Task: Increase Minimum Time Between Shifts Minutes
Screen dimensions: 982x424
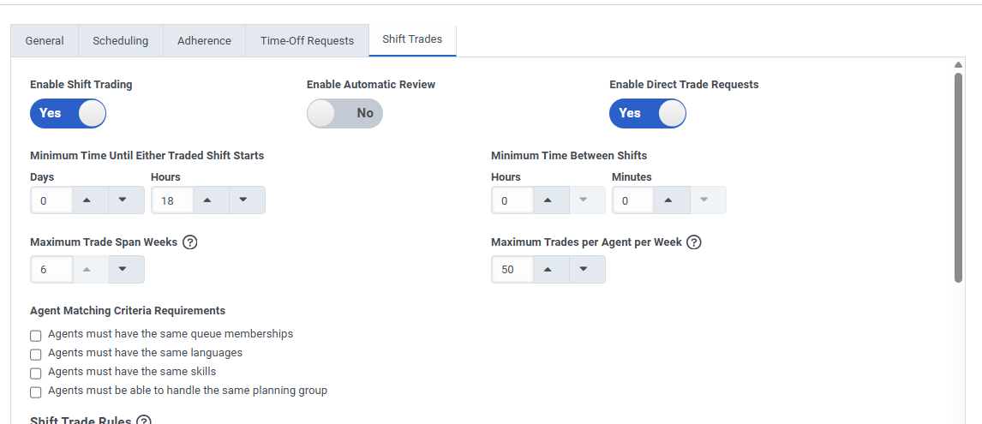Action: [668, 200]
